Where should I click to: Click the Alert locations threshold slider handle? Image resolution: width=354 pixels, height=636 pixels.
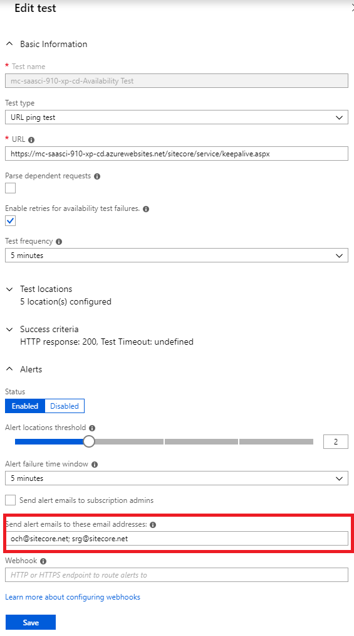point(89,441)
